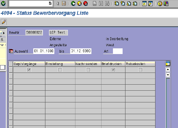Click the Einstellung column header
This screenshot has height=128, width=178.
click(60, 64)
